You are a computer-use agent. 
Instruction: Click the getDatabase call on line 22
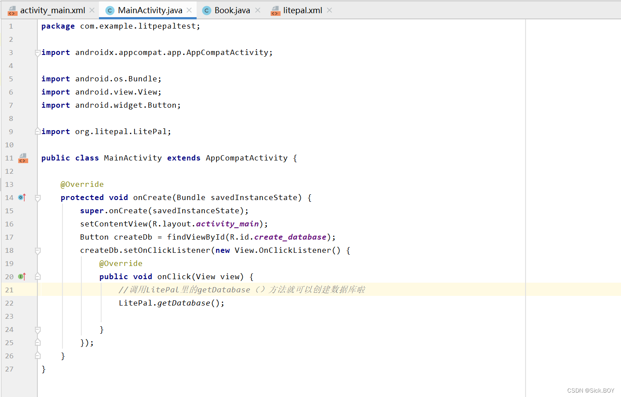coord(184,303)
